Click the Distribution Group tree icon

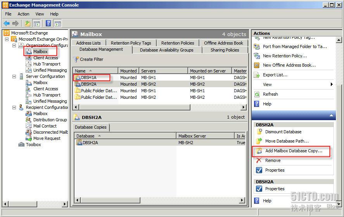(x=29, y=120)
